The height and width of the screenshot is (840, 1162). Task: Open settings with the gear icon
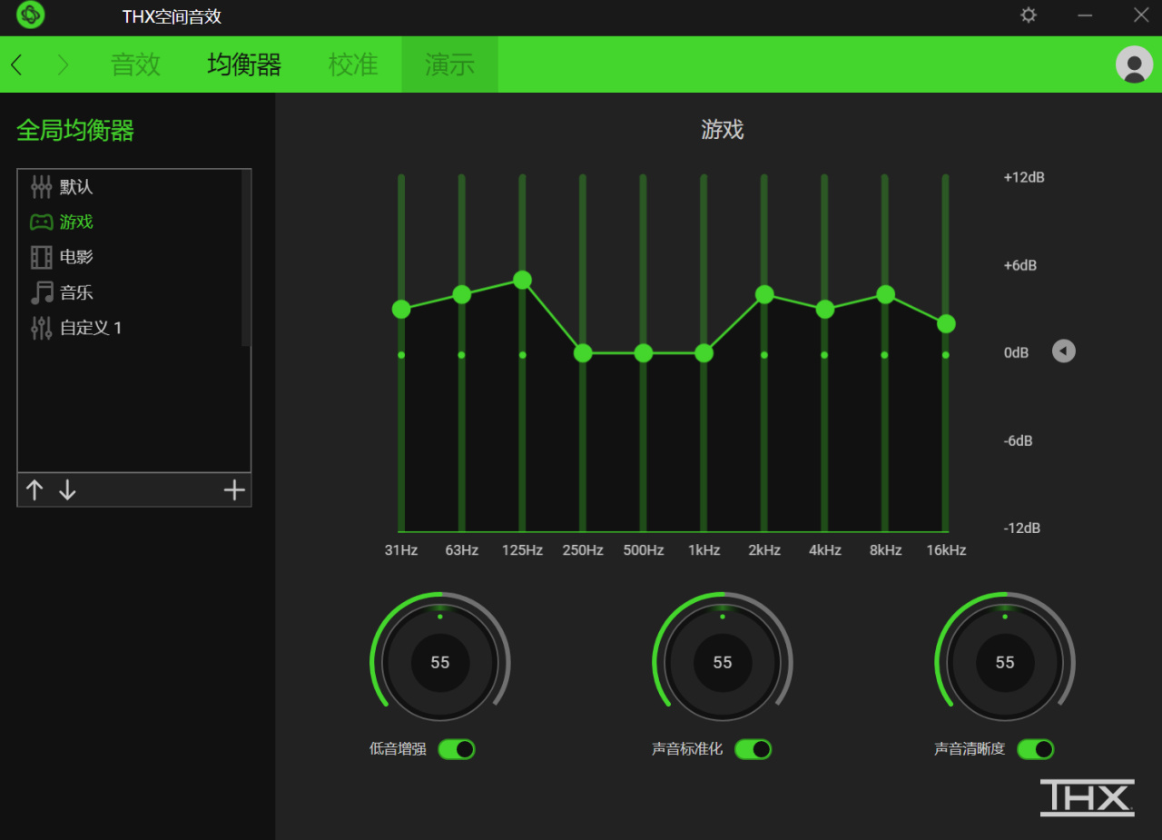tap(1029, 15)
